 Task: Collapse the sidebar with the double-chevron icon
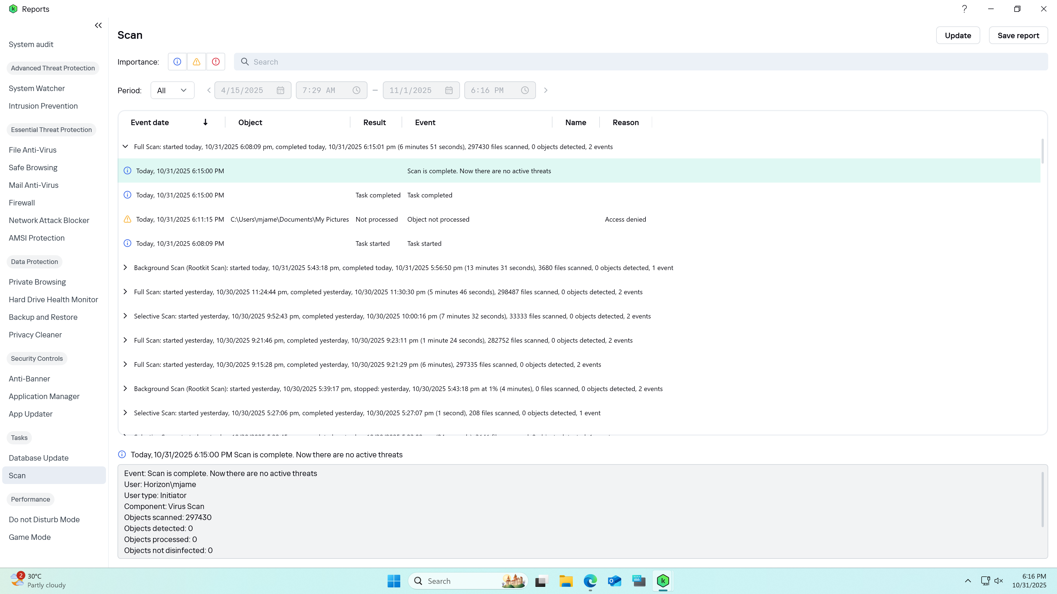(x=98, y=25)
